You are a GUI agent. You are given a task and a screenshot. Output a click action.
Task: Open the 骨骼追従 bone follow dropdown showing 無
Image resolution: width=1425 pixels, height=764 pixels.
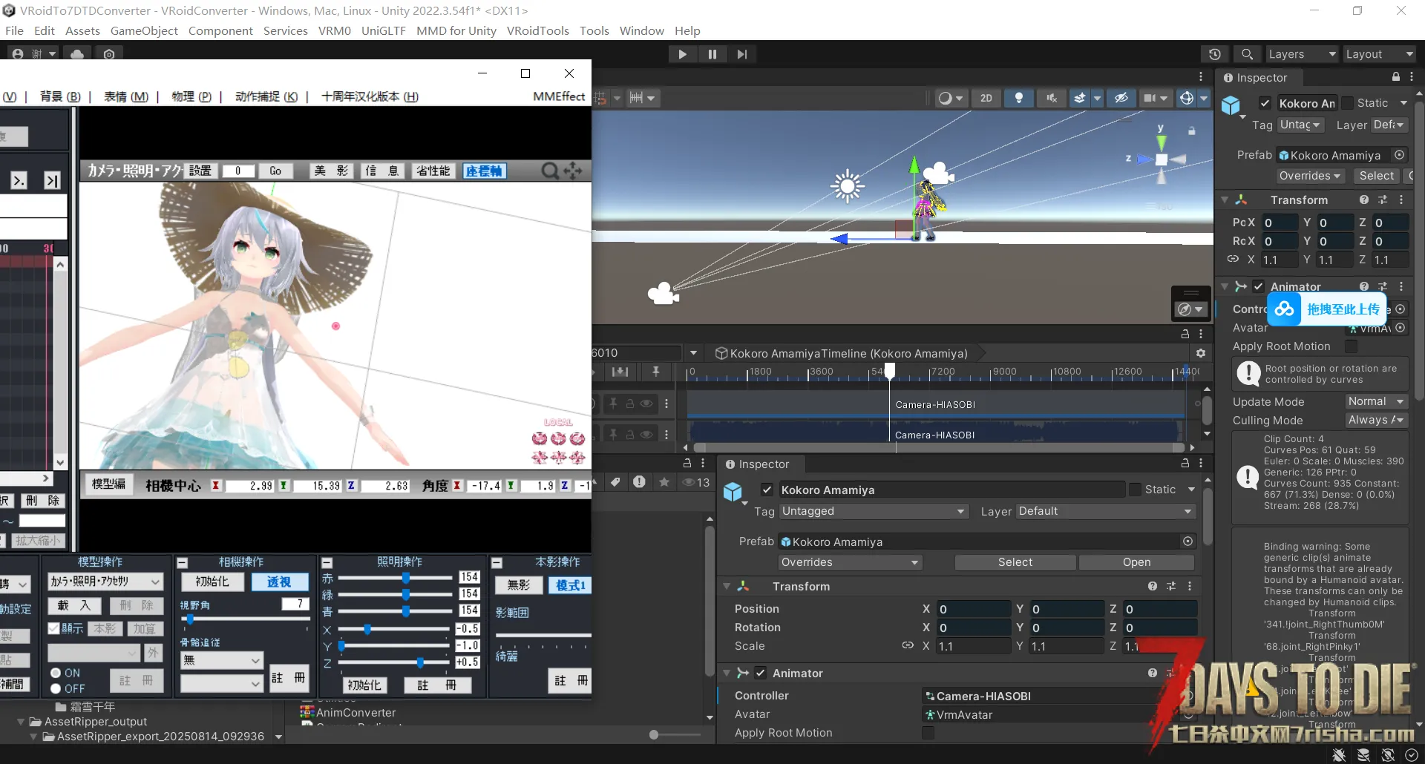pos(222,660)
